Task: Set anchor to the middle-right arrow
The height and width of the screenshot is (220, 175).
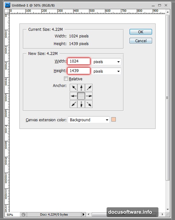Action: tap(89, 96)
